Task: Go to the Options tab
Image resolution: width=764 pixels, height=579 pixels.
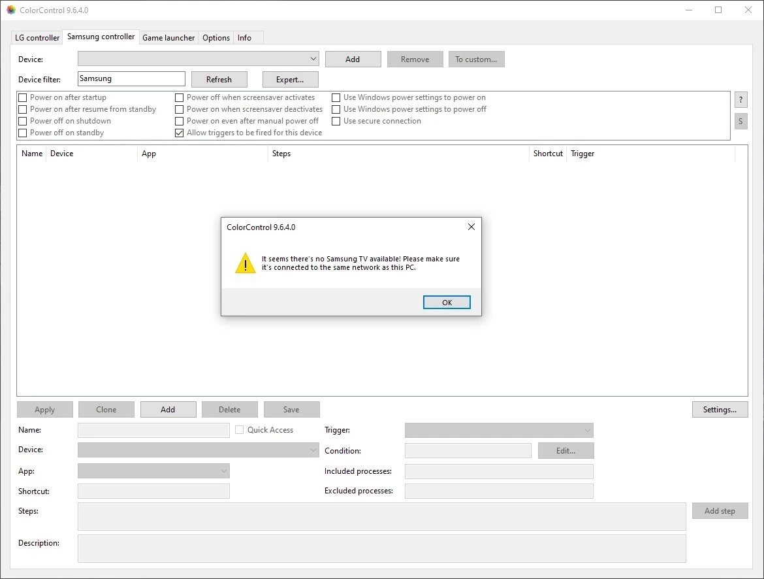Action: [x=216, y=37]
